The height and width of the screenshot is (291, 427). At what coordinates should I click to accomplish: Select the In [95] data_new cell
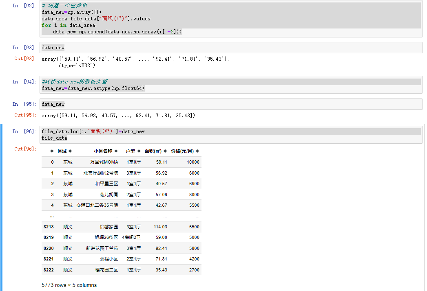(x=231, y=104)
